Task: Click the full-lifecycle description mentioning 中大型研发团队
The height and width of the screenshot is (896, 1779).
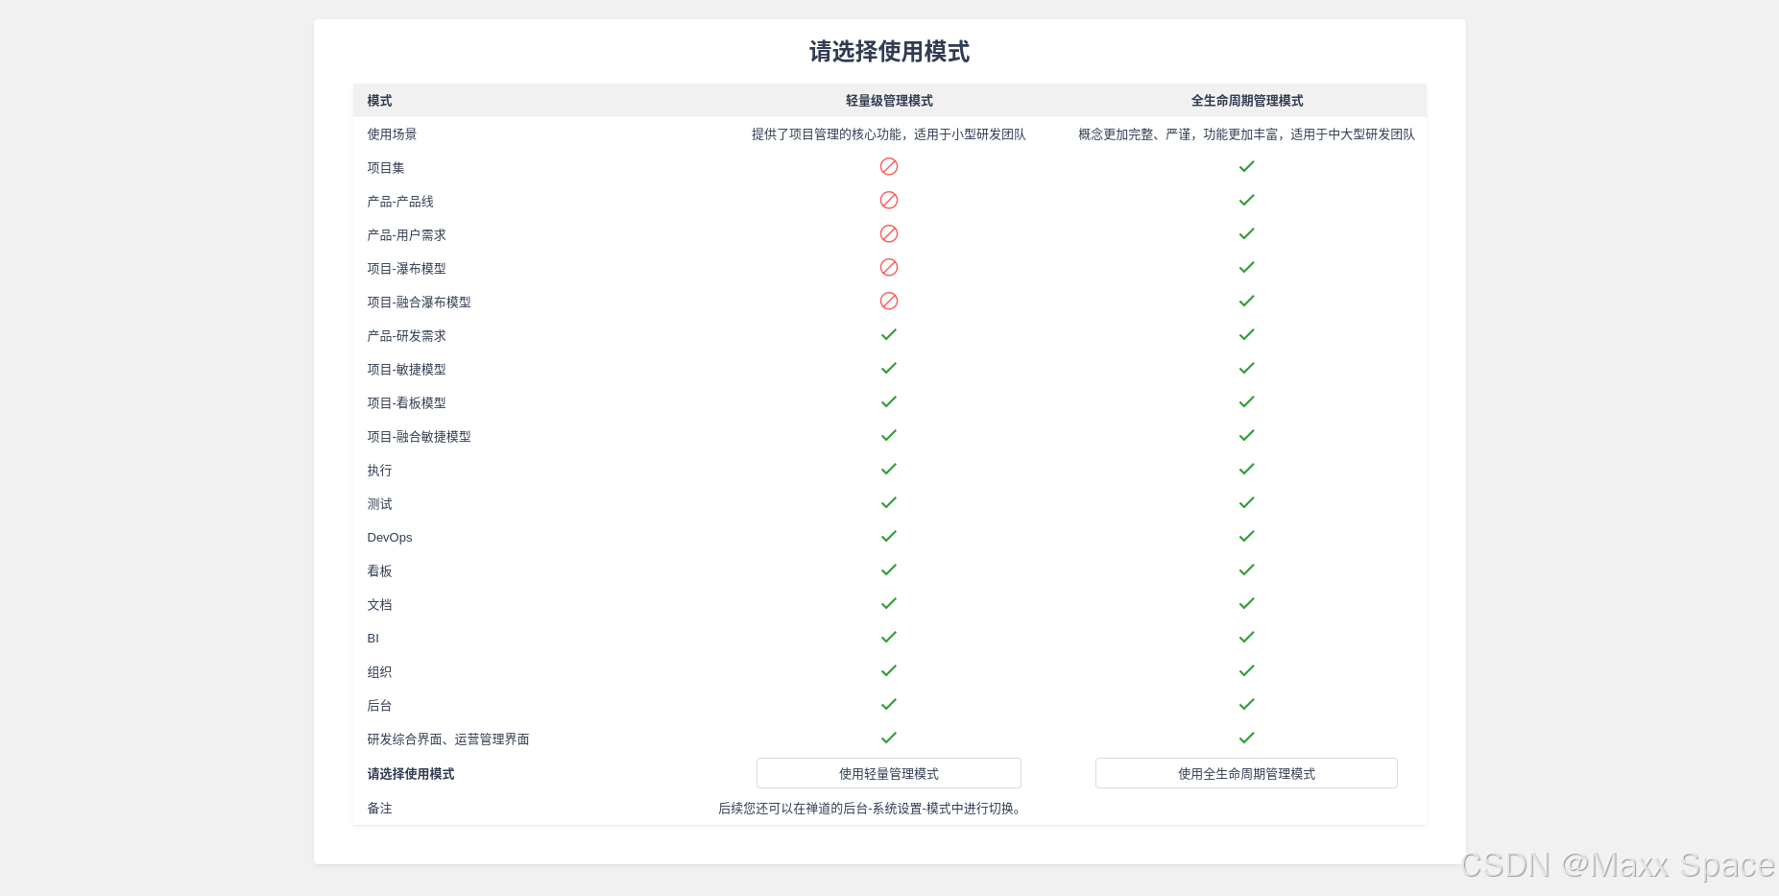Action: 1246,134
